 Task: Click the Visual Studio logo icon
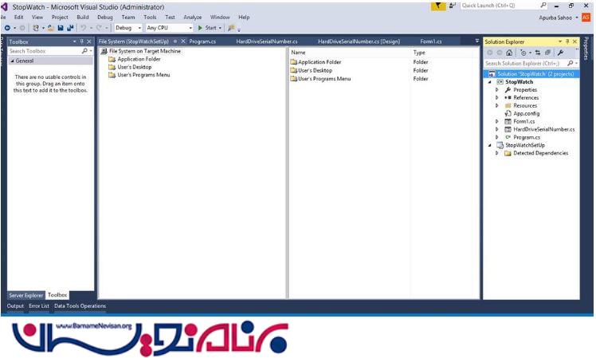point(5,7)
